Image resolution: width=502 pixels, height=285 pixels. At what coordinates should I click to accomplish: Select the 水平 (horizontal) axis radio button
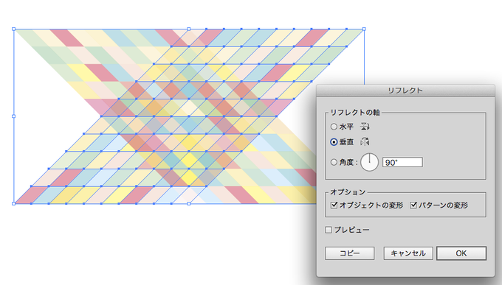(x=334, y=127)
